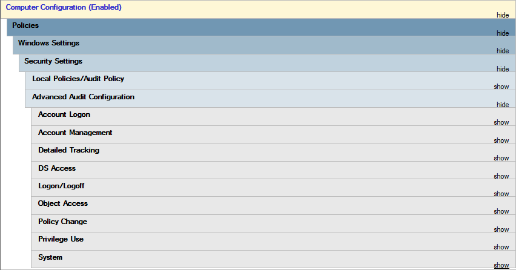Hide the Advanced Audit Configuration section

point(502,105)
